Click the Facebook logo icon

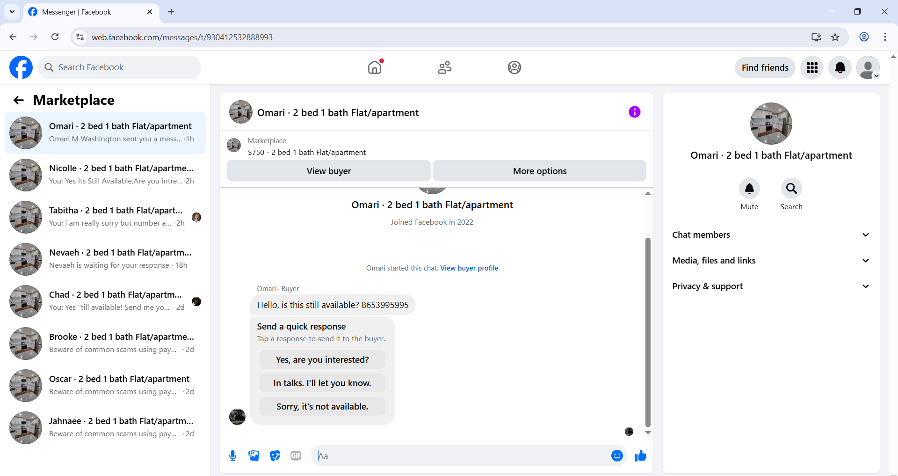(21, 67)
